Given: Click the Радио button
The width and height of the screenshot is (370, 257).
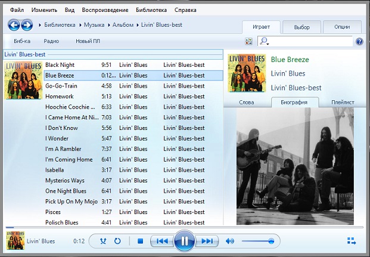Looking at the screenshot, I should tap(51, 41).
